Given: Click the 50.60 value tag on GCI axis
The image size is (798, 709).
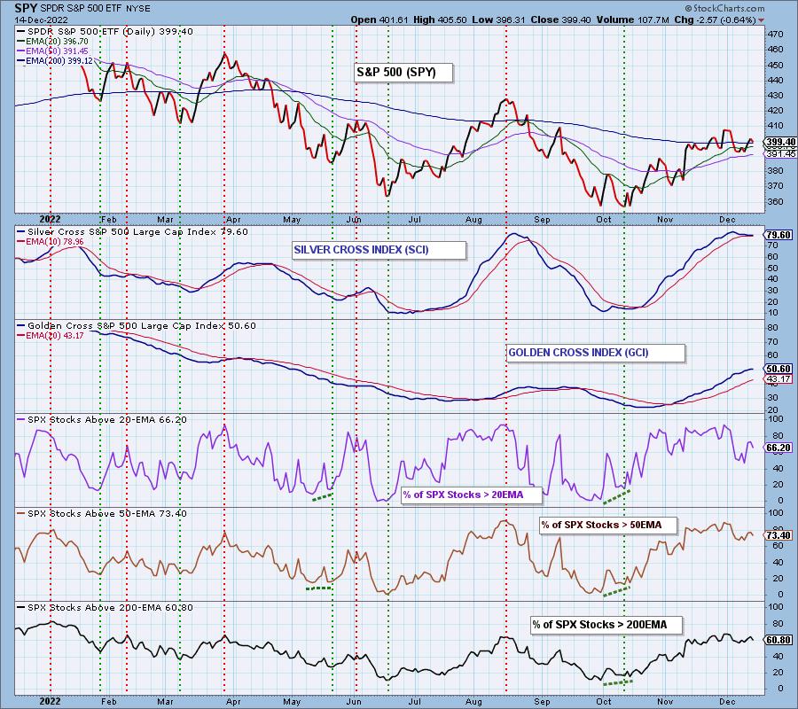Looking at the screenshot, I should click(x=778, y=369).
